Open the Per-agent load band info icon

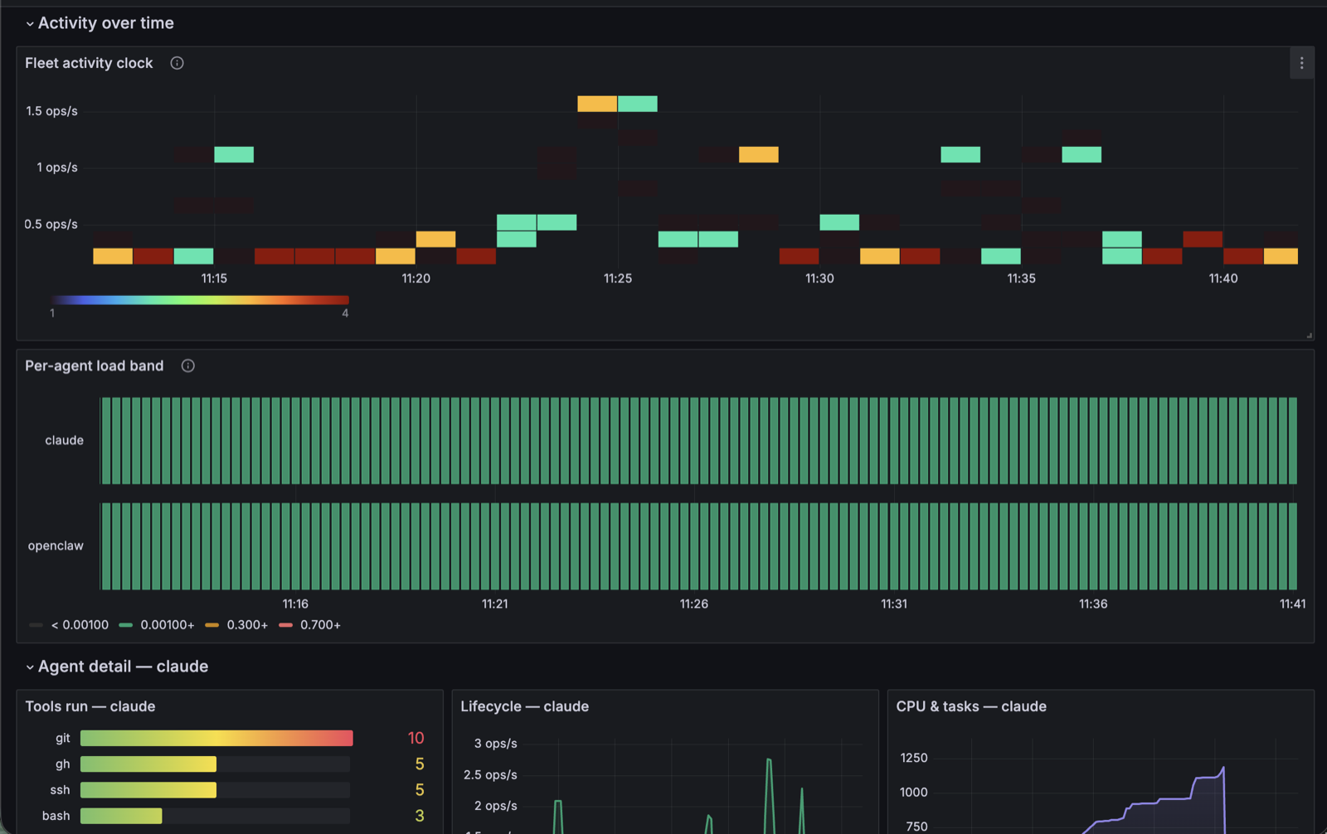pos(188,366)
